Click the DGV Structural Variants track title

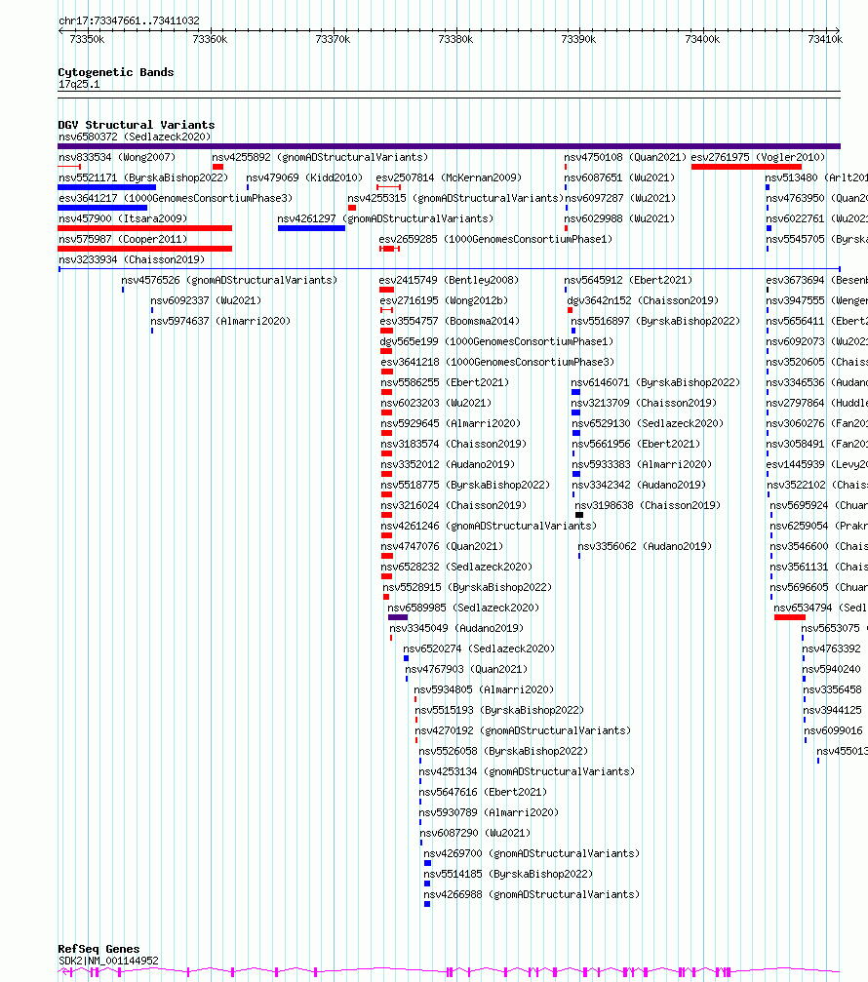coord(137,125)
